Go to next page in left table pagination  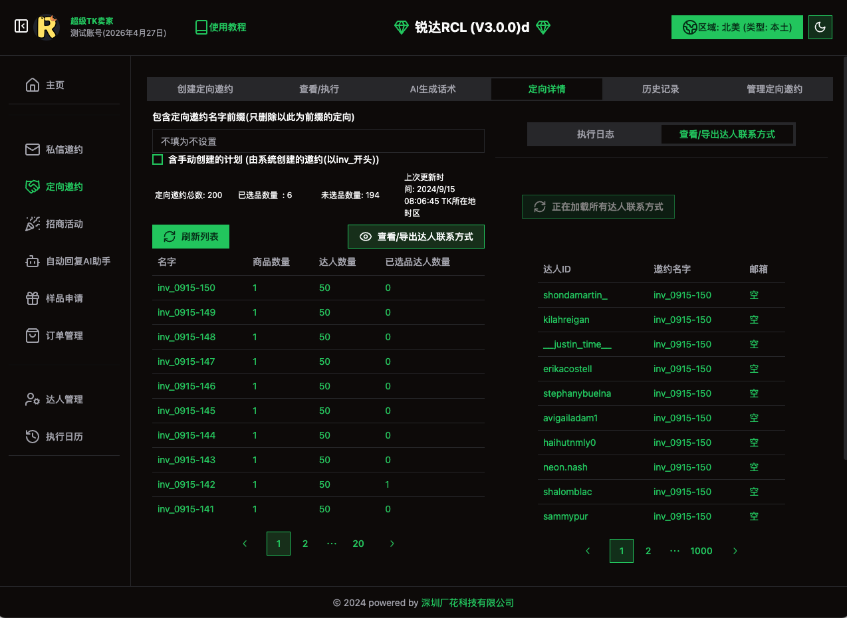[392, 544]
